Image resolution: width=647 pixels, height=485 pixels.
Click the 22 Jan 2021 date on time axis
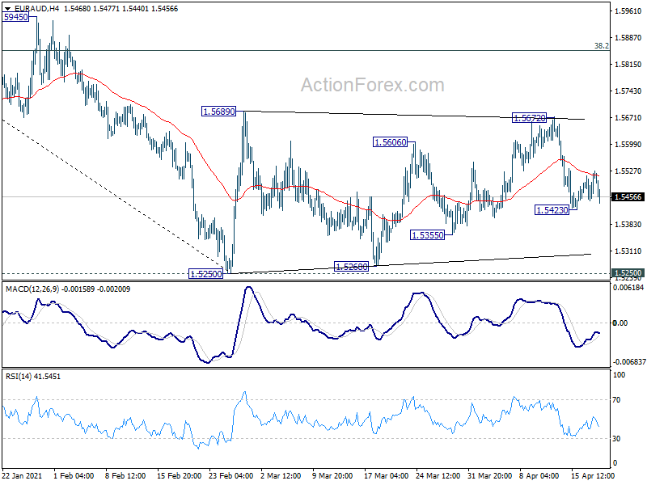pyautogui.click(x=23, y=476)
